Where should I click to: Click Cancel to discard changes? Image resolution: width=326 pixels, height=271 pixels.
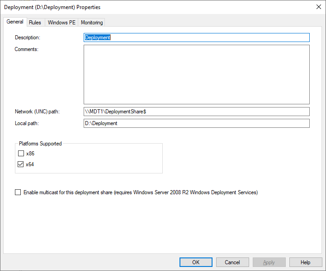click(x=232, y=262)
